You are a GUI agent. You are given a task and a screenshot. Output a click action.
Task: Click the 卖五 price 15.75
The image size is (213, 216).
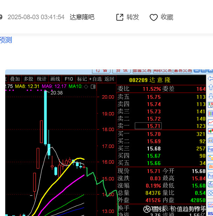click(154, 97)
